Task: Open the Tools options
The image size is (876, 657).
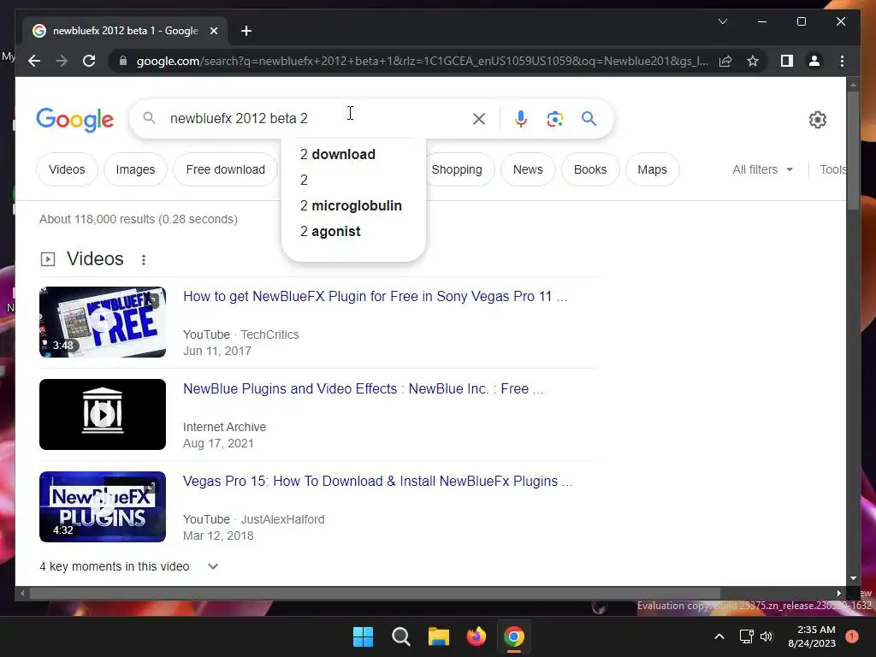Action: [x=833, y=169]
